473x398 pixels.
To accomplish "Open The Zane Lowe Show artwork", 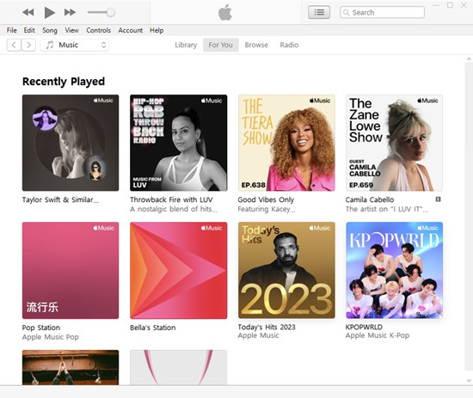I will (394, 143).
